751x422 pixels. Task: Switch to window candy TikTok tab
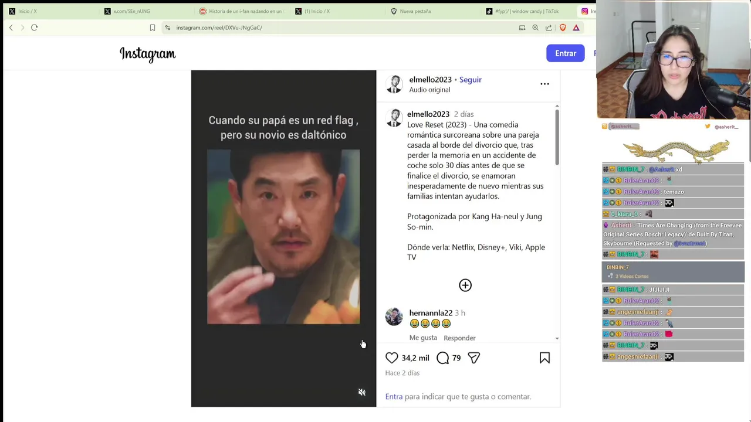point(527,11)
